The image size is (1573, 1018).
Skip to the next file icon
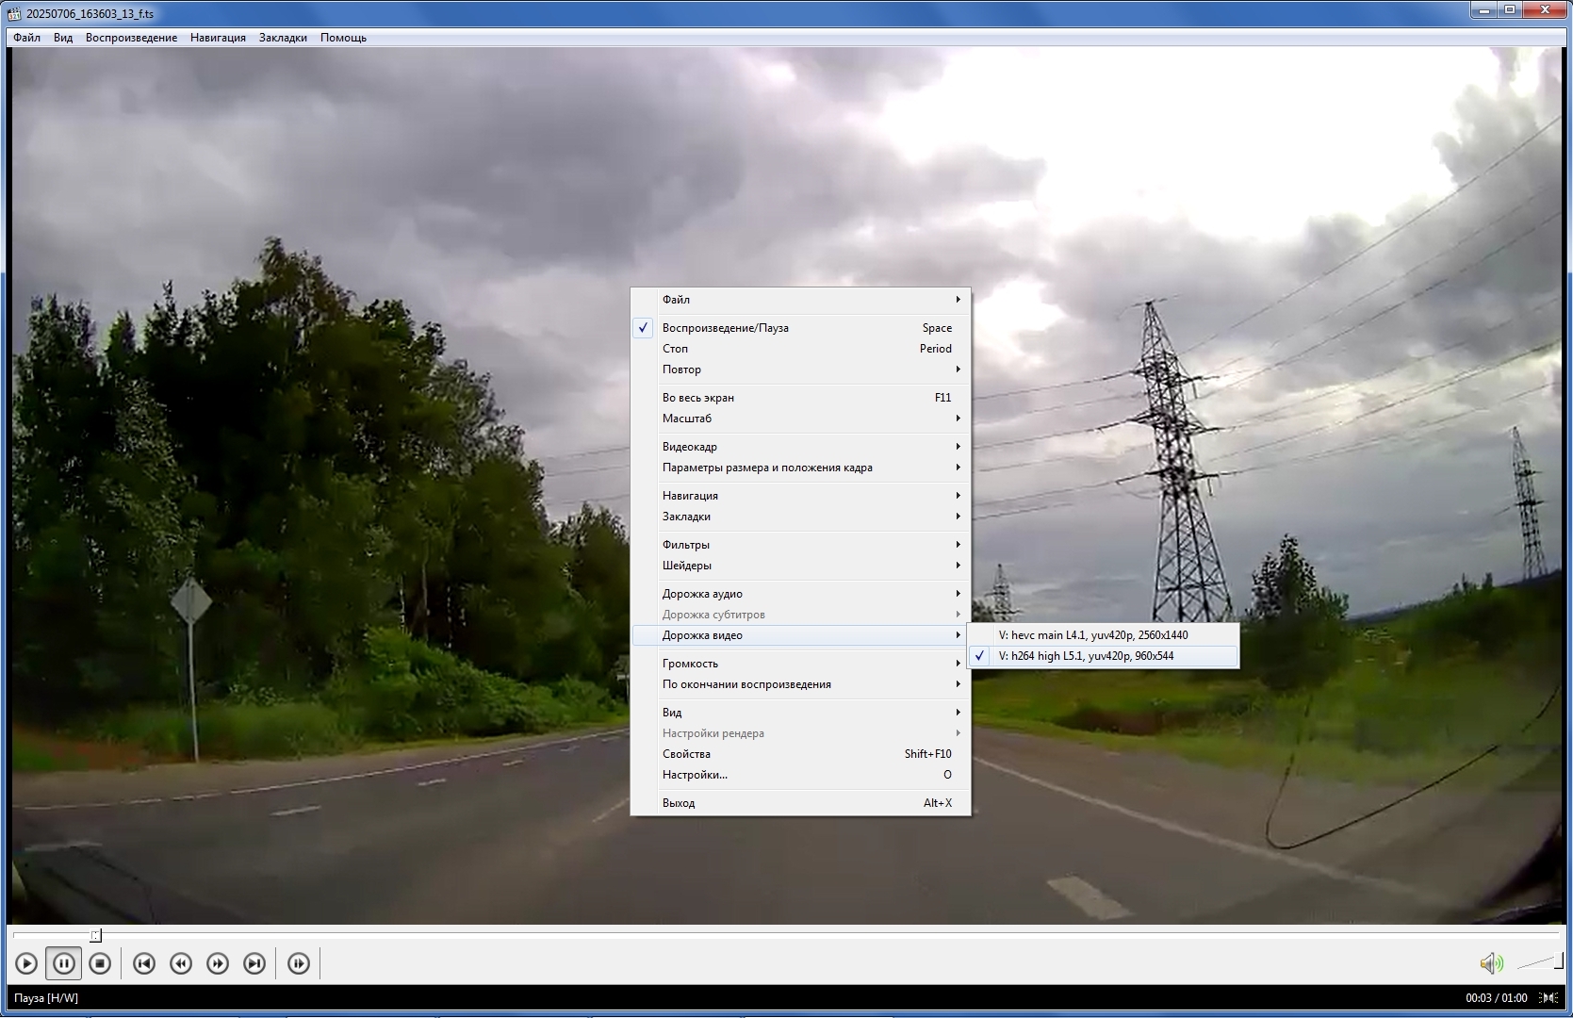(x=254, y=963)
